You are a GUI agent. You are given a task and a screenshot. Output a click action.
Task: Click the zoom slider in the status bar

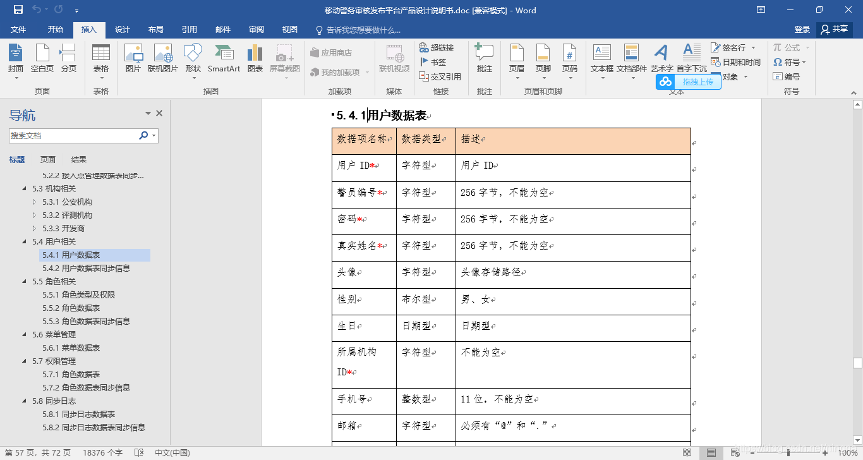(x=788, y=452)
